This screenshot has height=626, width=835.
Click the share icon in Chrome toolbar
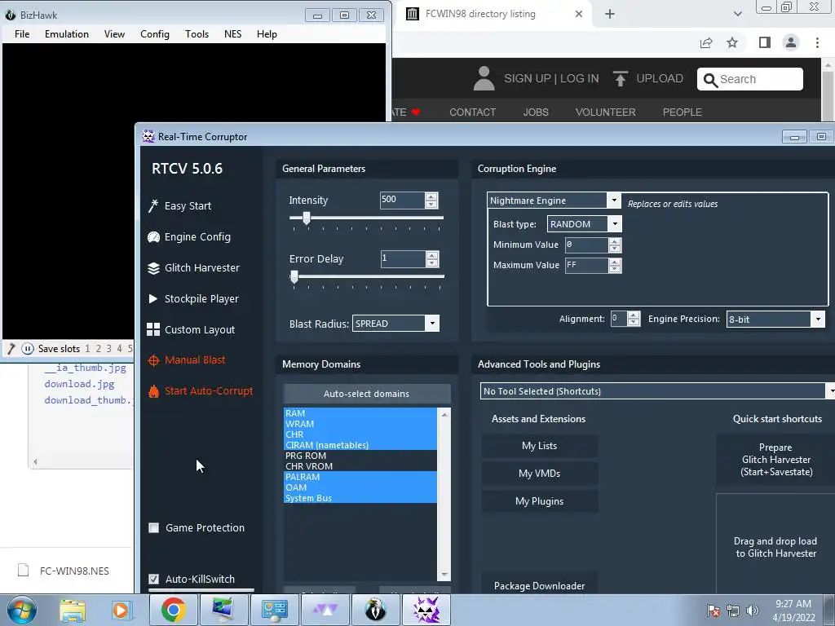(706, 42)
